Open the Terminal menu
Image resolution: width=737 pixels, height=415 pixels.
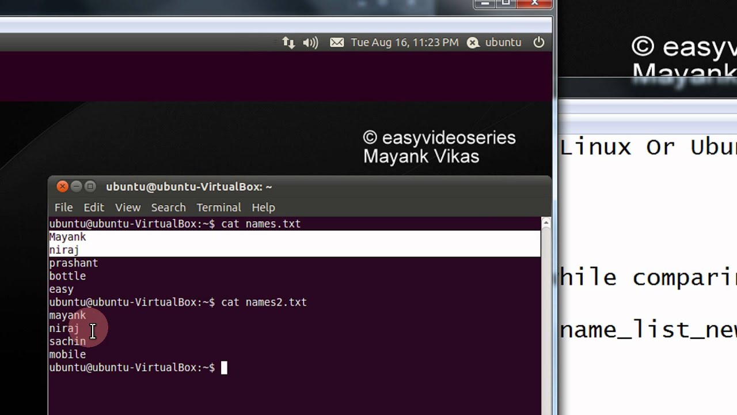click(219, 207)
